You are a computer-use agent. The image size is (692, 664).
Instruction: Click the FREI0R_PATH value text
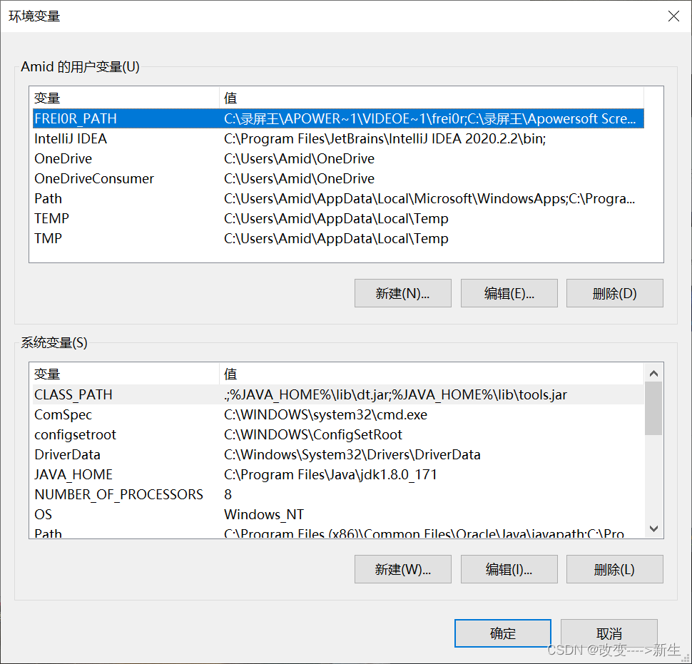pos(430,118)
